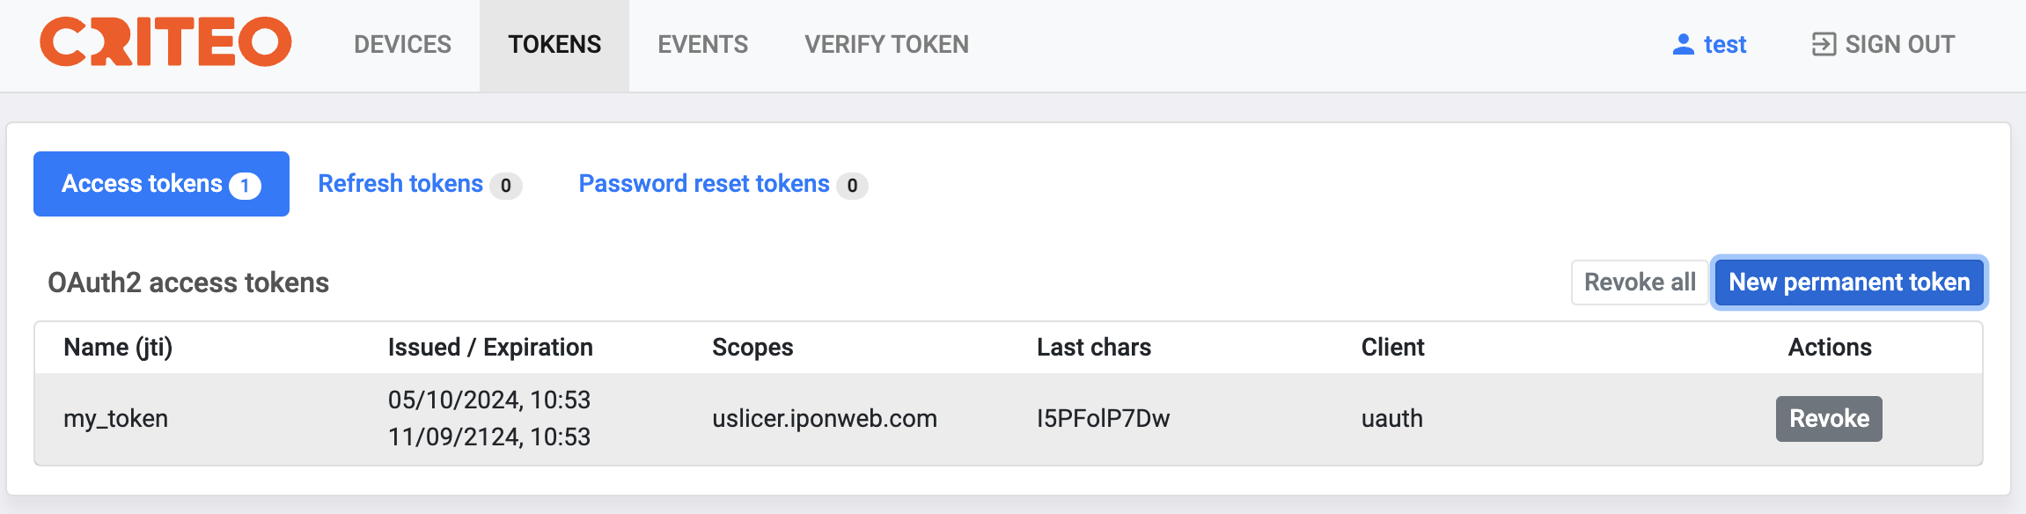Revoke the my_token access token
Viewport: 2026px width, 514px height.
(x=1828, y=419)
